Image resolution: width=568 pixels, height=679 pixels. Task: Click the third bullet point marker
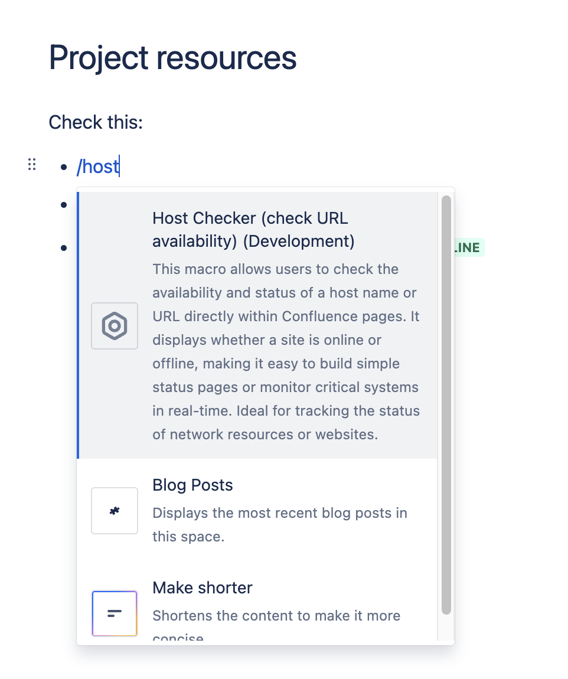64,248
